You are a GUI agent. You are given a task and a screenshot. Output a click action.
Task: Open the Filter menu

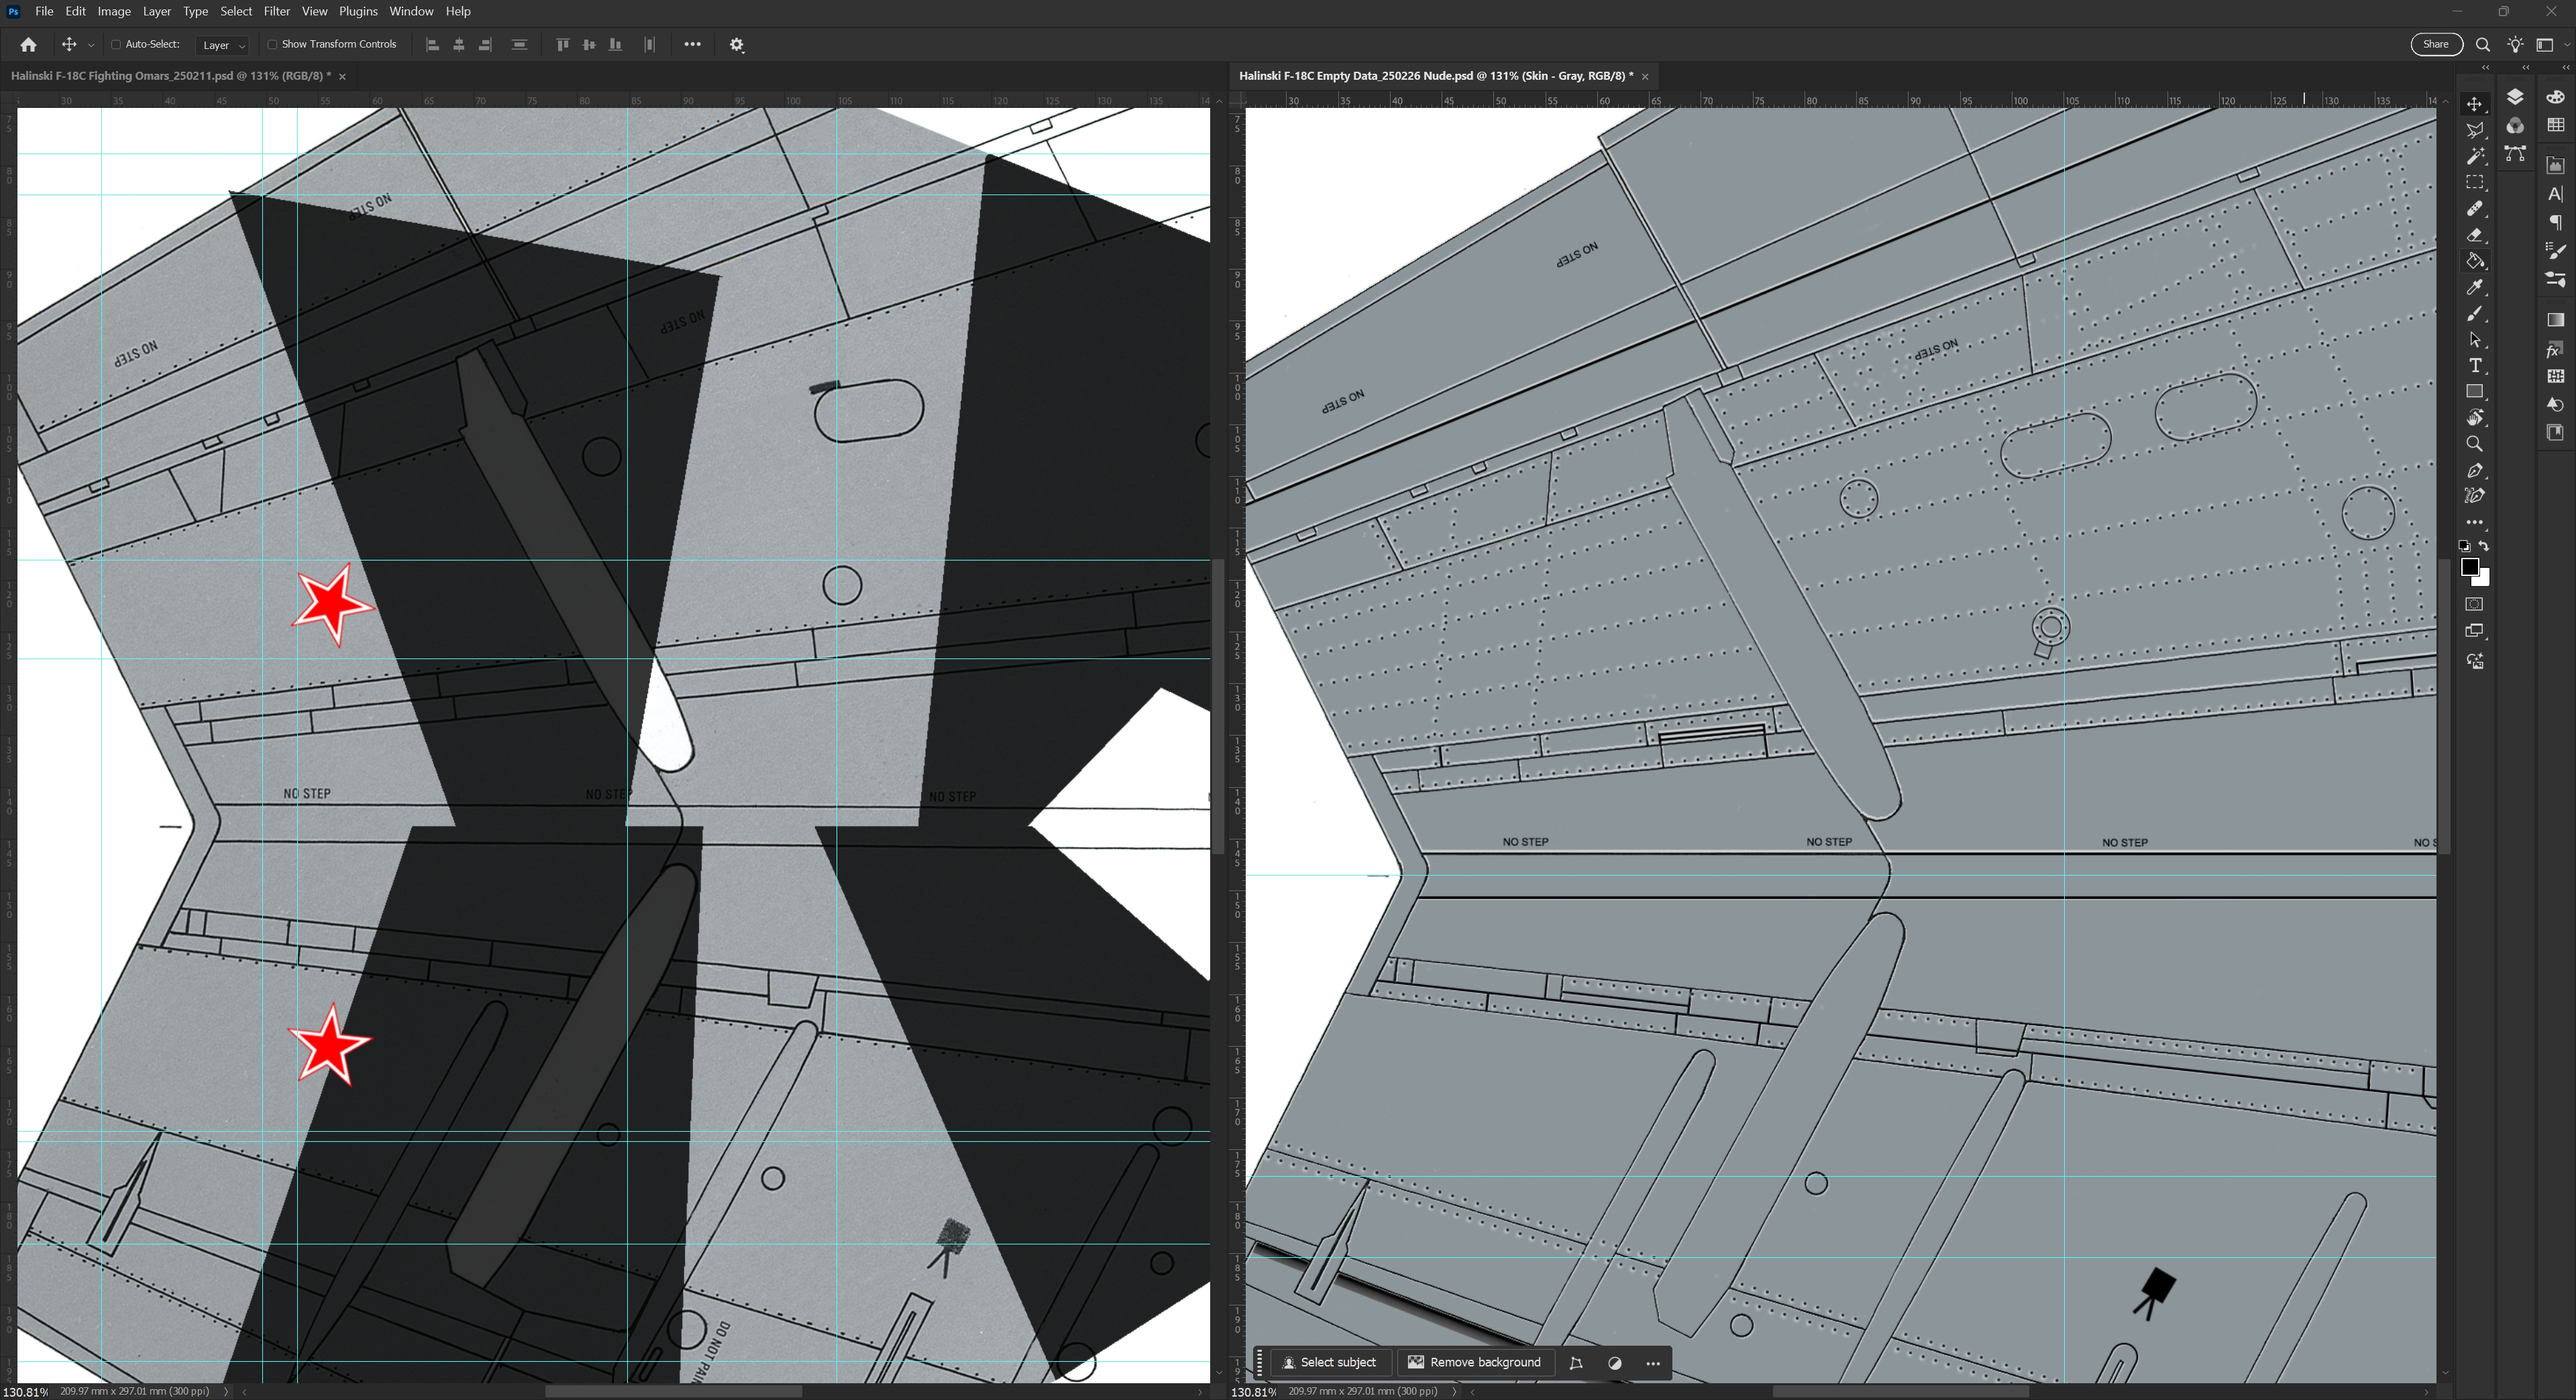(x=276, y=11)
